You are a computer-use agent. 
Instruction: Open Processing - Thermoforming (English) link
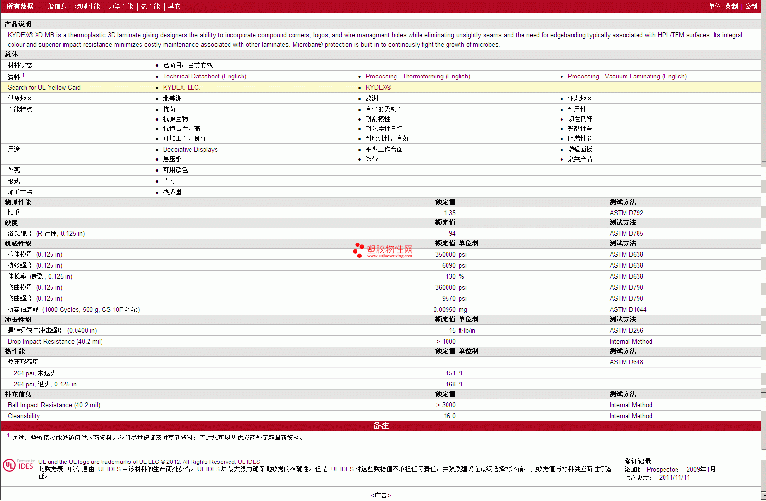coord(418,77)
